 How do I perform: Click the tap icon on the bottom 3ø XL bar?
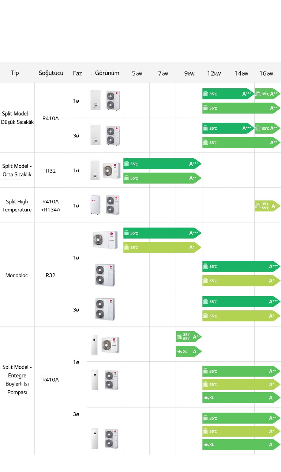tap(206, 445)
